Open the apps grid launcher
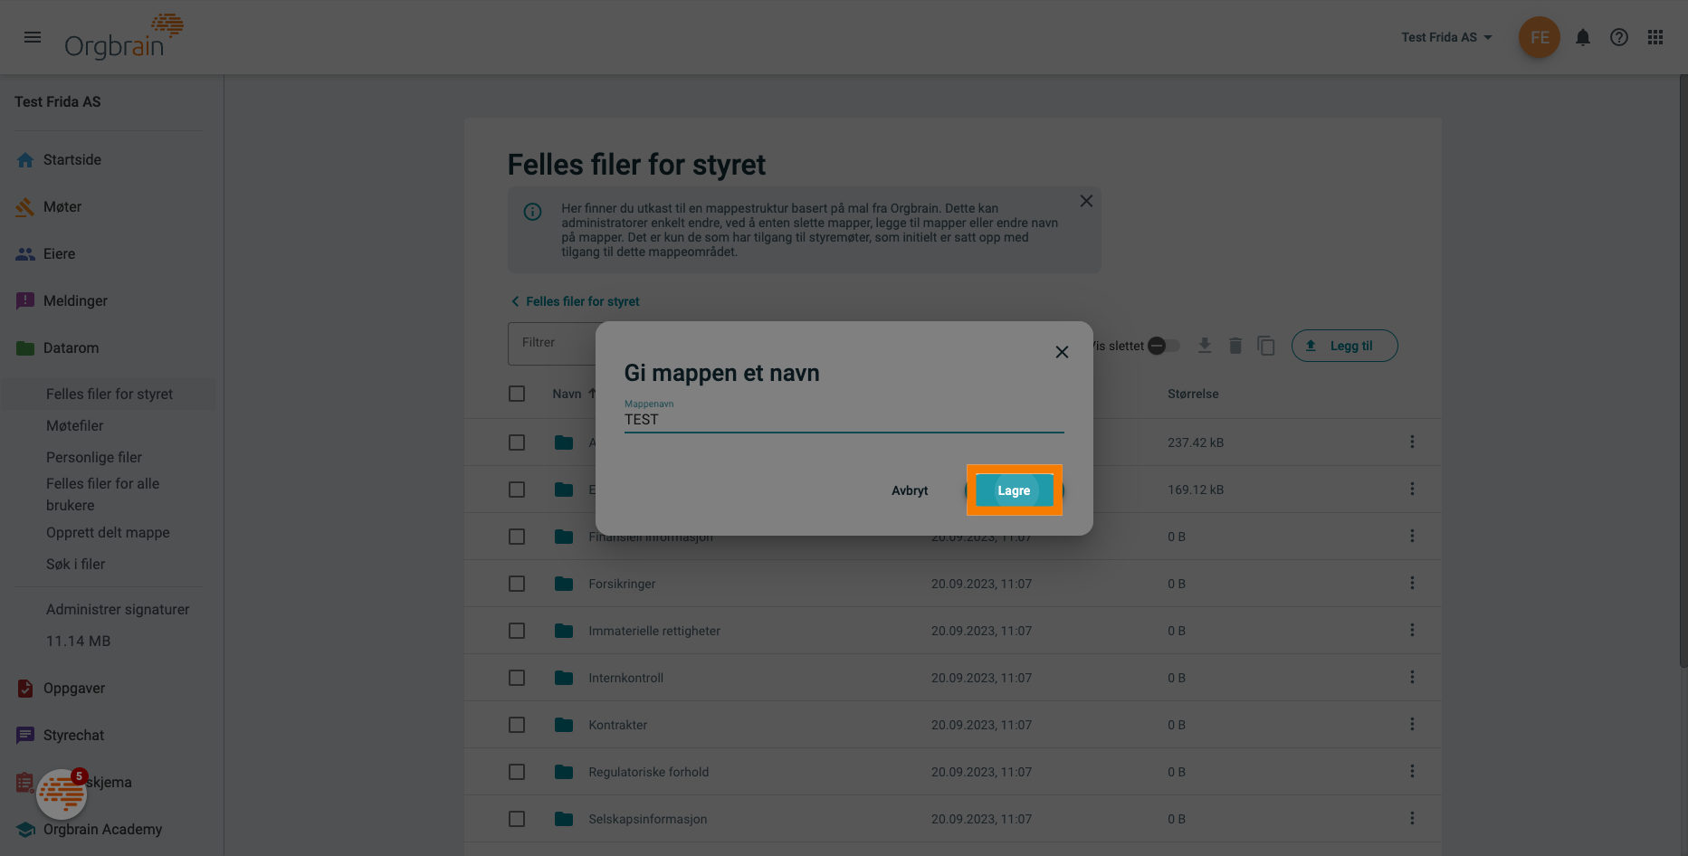Viewport: 1688px width, 856px height. click(1655, 37)
